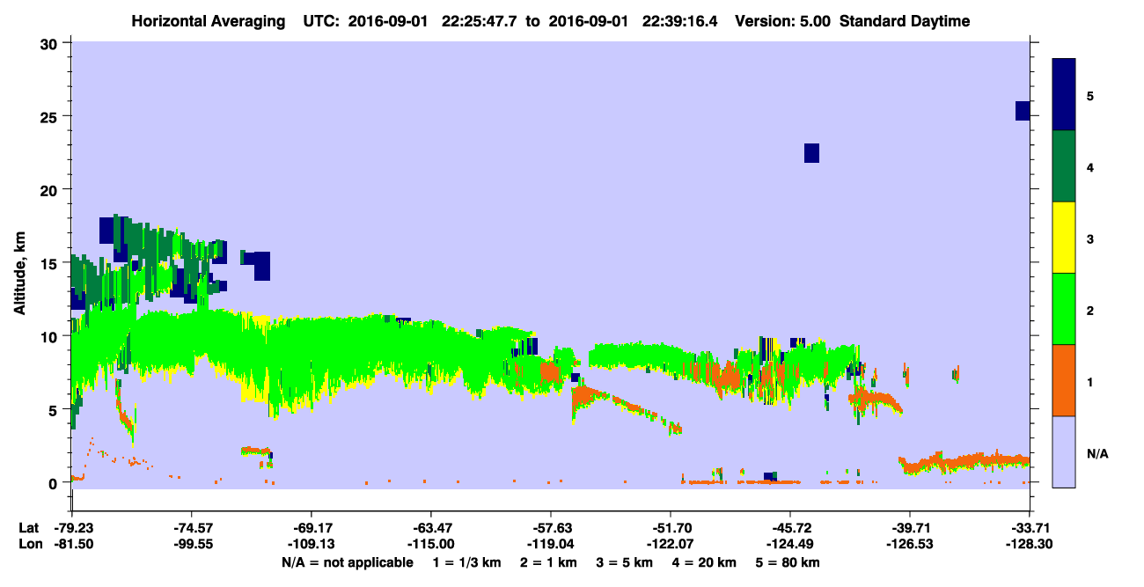The width and height of the screenshot is (1144, 587).
Task: Click the orange level 1 color band
Action: tap(1064, 380)
